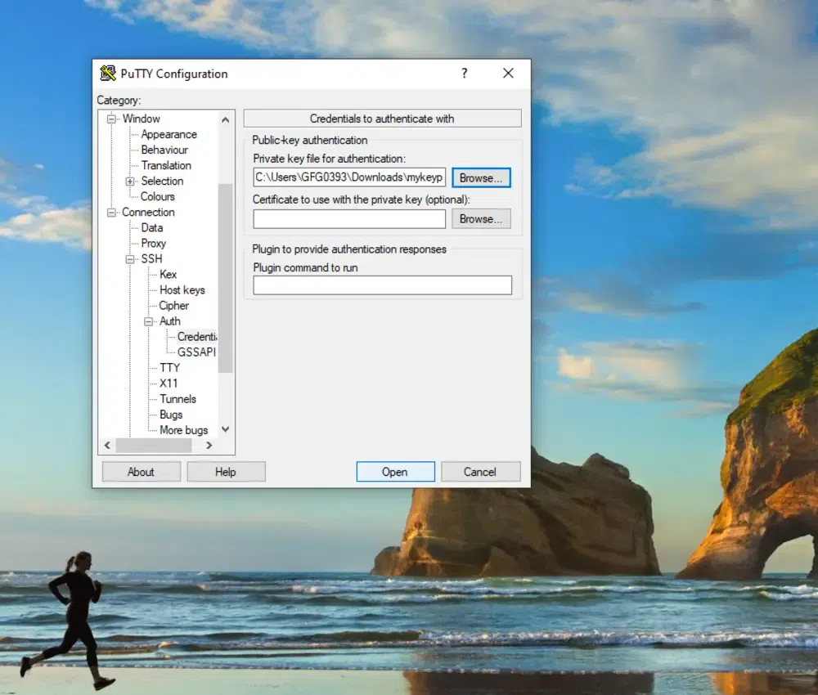
Task: Select GSSAPI in category tree
Action: coord(196,352)
